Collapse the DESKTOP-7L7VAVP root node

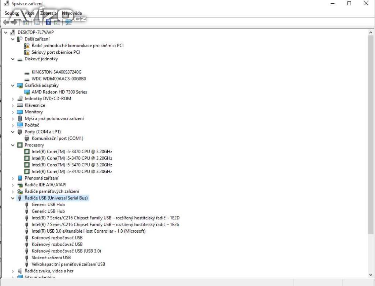pyautogui.click(x=6, y=32)
